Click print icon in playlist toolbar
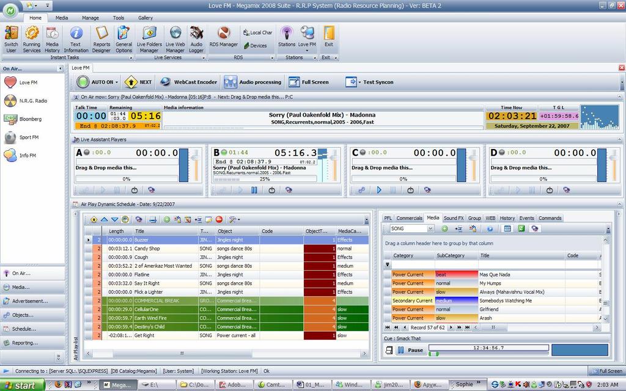The width and height of the screenshot is (626, 391). pyautogui.click(x=152, y=219)
